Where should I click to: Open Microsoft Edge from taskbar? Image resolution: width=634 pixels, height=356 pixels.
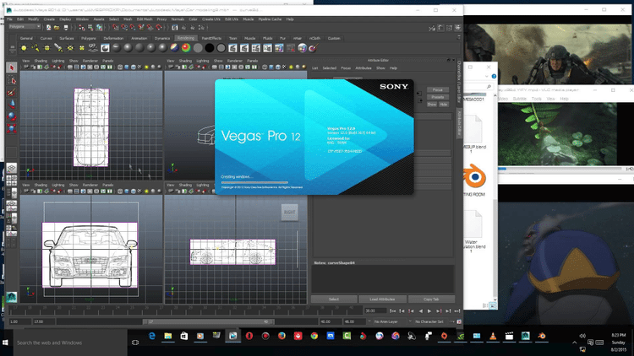tap(152, 336)
